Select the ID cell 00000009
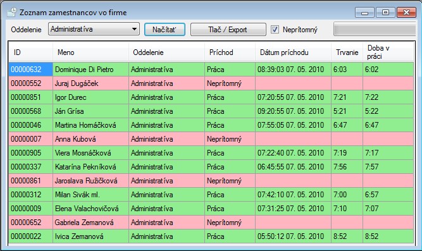Screen dimensions: 422x251 [30, 209]
